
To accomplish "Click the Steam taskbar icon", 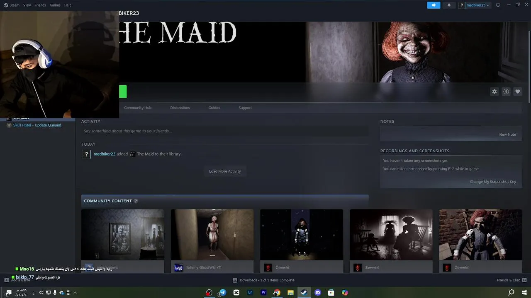I will click(304, 293).
